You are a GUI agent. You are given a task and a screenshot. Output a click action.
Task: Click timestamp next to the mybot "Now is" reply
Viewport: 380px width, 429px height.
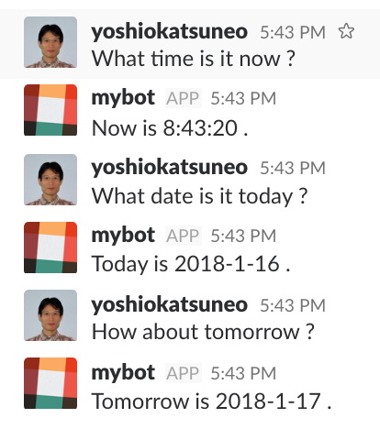tap(243, 98)
